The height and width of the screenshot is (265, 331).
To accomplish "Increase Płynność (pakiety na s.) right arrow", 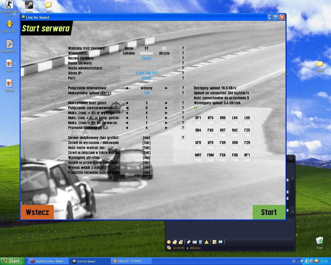I will coord(166,128).
